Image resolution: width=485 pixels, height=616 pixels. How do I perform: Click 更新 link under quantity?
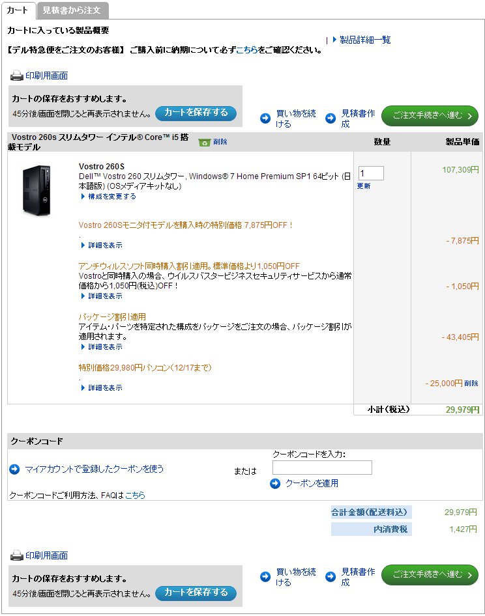pyautogui.click(x=364, y=186)
